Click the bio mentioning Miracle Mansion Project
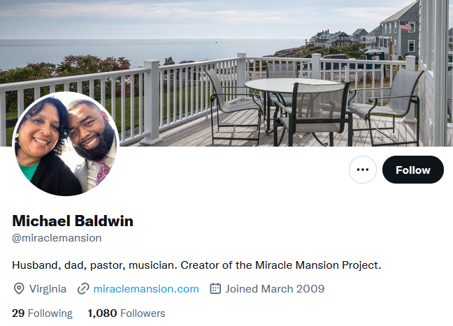Image resolution: width=453 pixels, height=326 pixels. coord(196,265)
